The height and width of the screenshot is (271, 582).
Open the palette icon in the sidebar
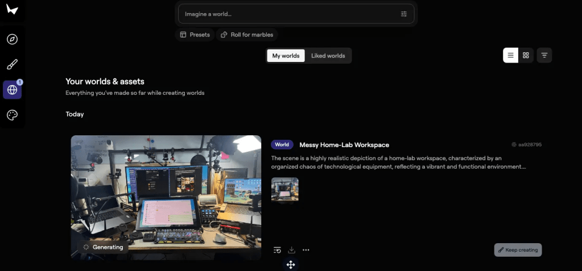click(12, 115)
